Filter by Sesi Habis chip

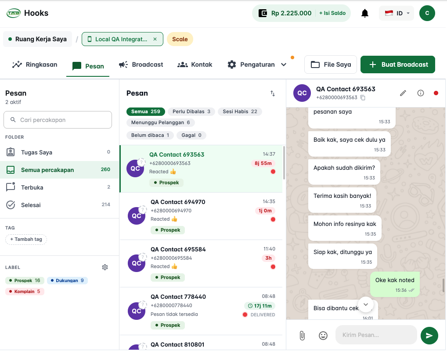point(240,111)
